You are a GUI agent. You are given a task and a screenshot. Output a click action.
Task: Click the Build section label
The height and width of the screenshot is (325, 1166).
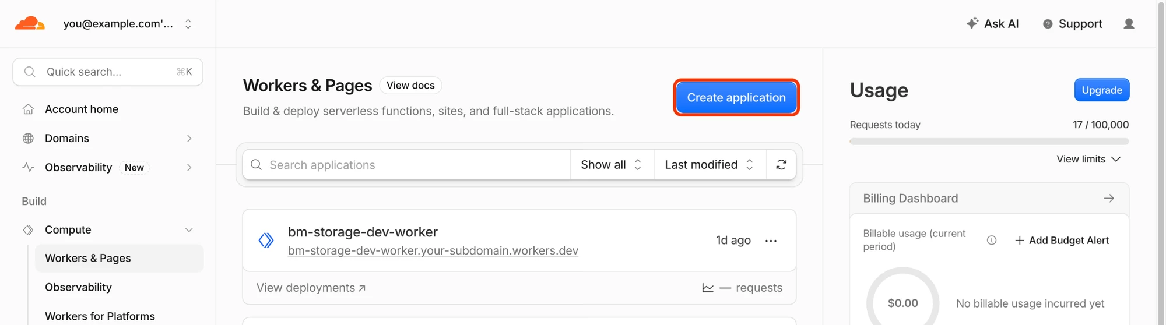point(34,201)
